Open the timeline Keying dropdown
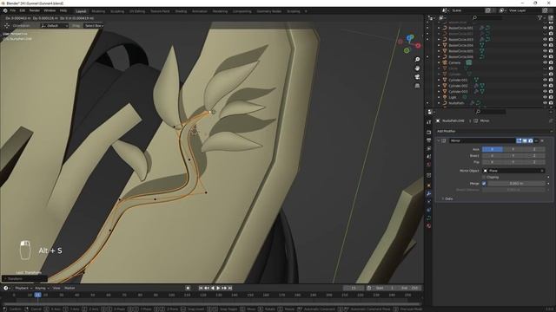Viewport: 556px width, 312px height. (42, 289)
